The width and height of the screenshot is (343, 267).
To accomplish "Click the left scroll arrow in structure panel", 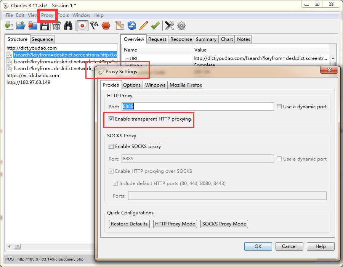I will point(9,247).
